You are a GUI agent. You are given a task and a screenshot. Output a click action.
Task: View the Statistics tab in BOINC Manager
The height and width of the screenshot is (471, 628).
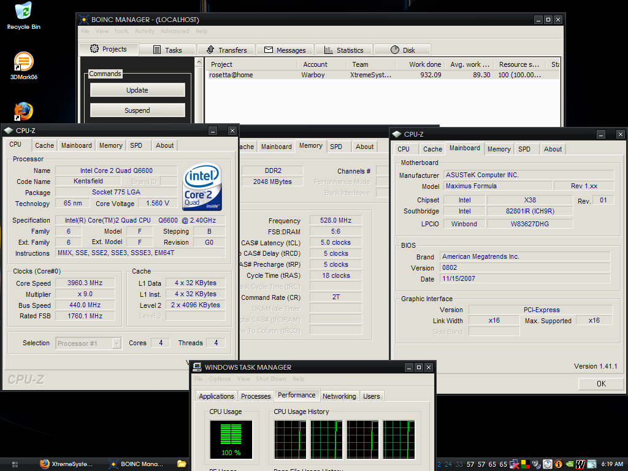coord(344,50)
